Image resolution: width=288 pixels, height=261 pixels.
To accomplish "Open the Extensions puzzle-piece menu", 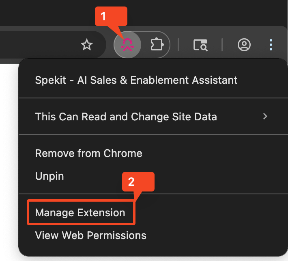I will (x=156, y=45).
